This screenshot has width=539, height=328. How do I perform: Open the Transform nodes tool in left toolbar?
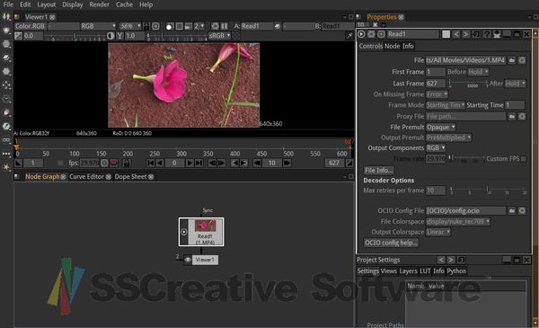tap(6, 85)
